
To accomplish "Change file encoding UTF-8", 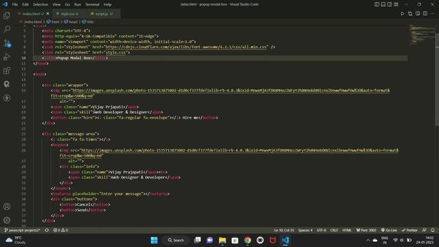I will [322, 231].
